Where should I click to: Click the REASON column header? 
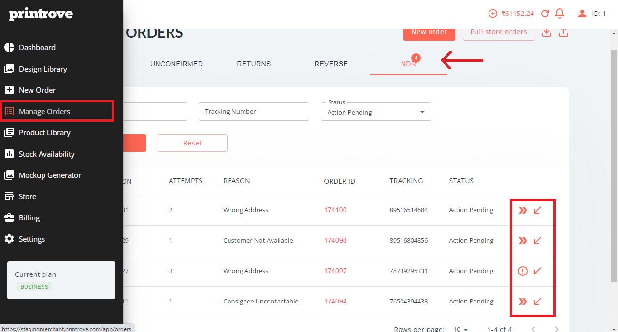(237, 181)
